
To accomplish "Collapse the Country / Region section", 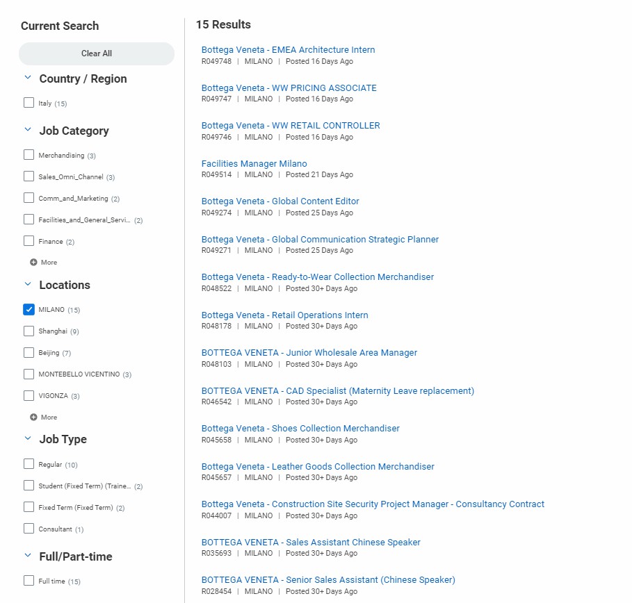I will [x=28, y=79].
